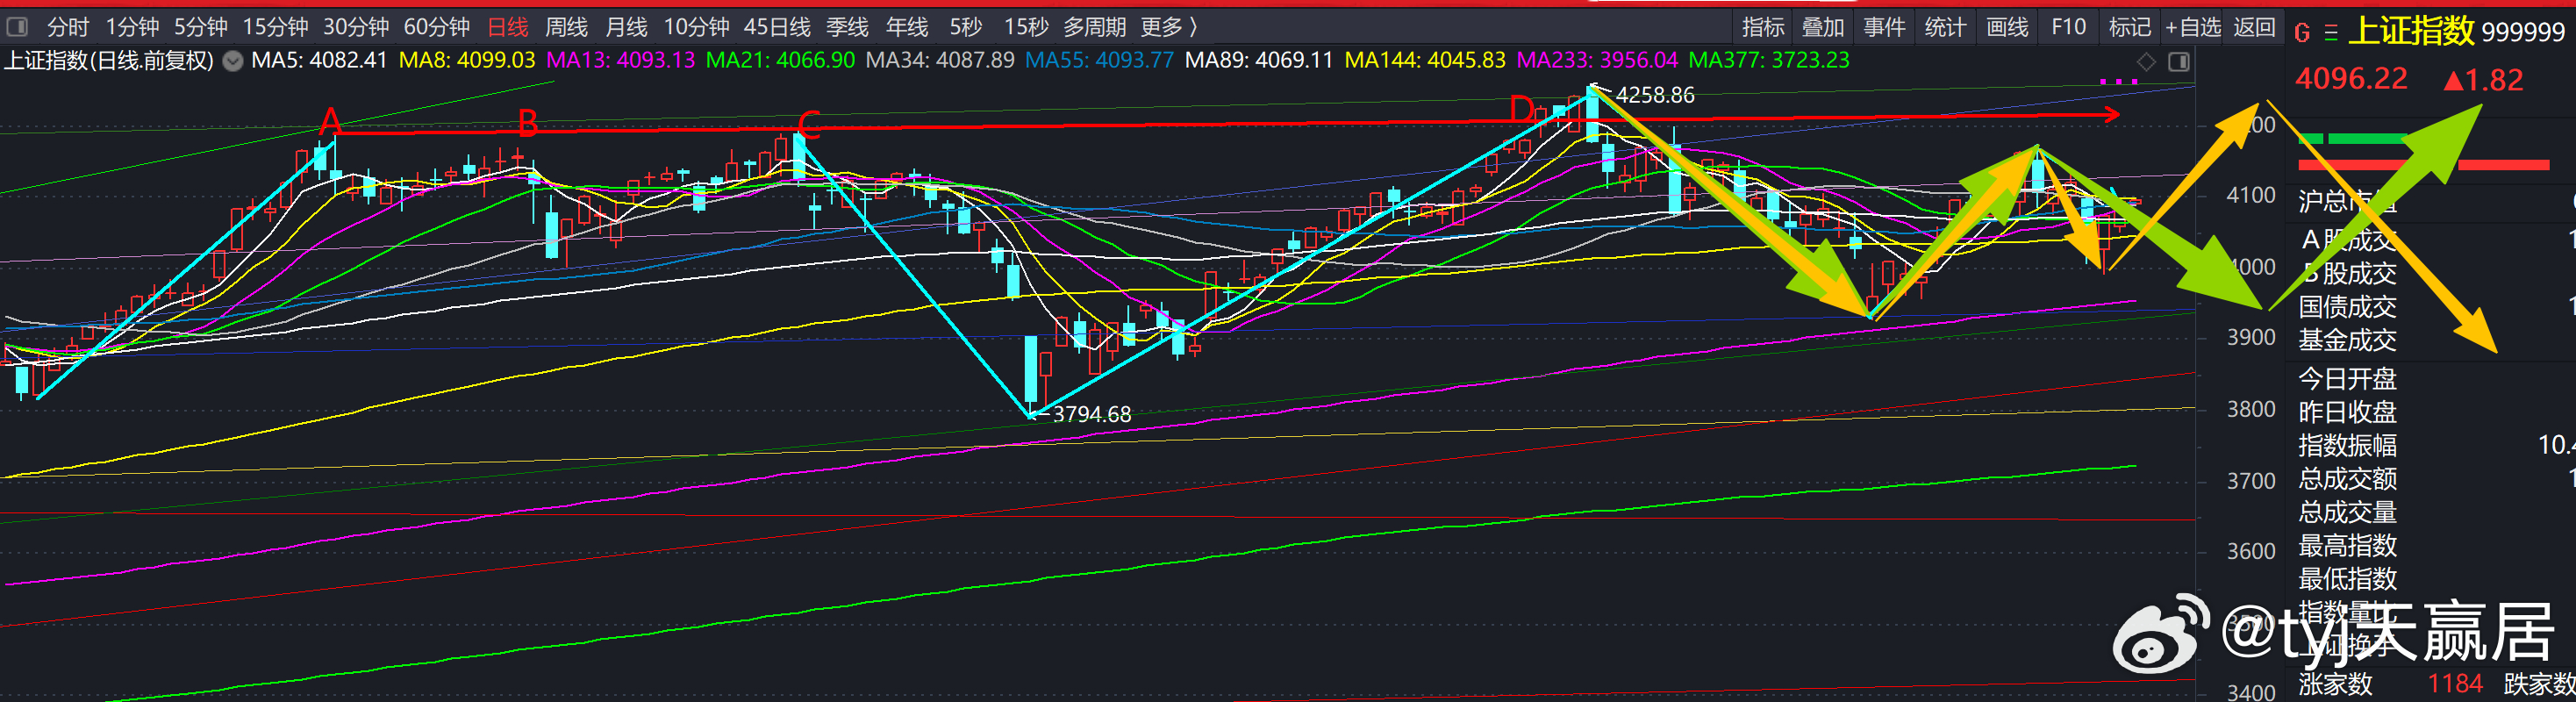Screen dimensions: 2576x702
Task: Select the 10分钟 period tab
Action: (697, 27)
